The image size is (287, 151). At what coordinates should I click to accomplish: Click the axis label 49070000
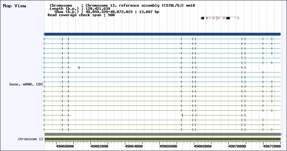237,147
